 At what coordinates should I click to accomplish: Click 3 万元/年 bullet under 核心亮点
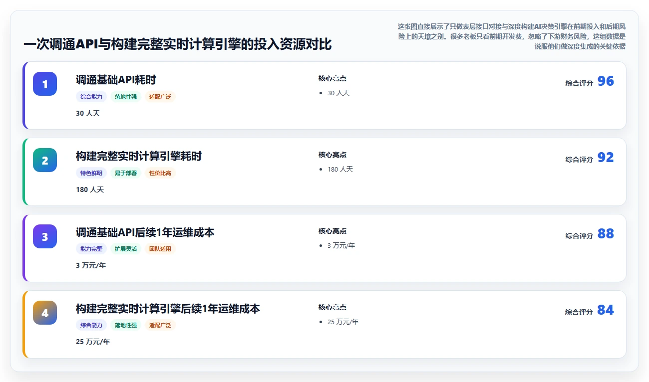click(x=341, y=245)
